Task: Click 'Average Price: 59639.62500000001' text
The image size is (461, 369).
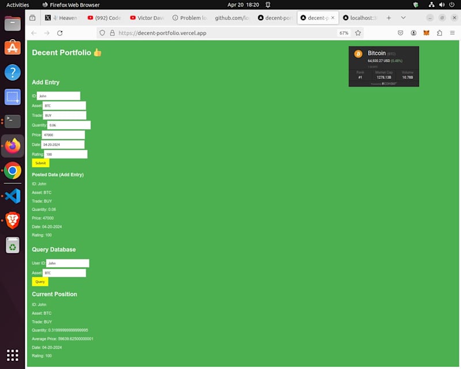Action: (x=62, y=338)
